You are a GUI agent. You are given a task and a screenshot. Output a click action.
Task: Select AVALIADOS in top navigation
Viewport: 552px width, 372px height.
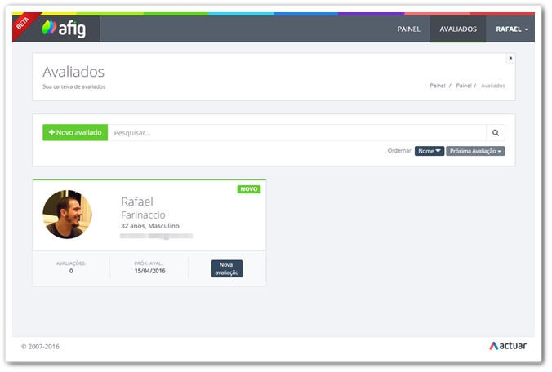457,29
